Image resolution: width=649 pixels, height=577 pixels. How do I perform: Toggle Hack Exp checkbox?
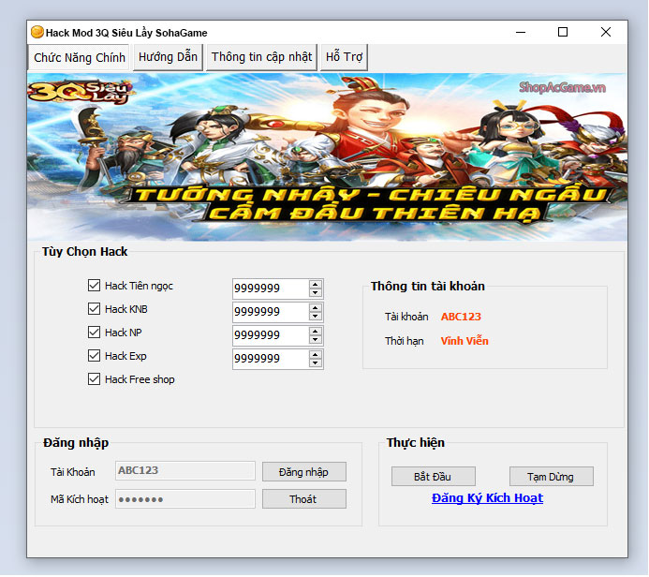coord(94,356)
